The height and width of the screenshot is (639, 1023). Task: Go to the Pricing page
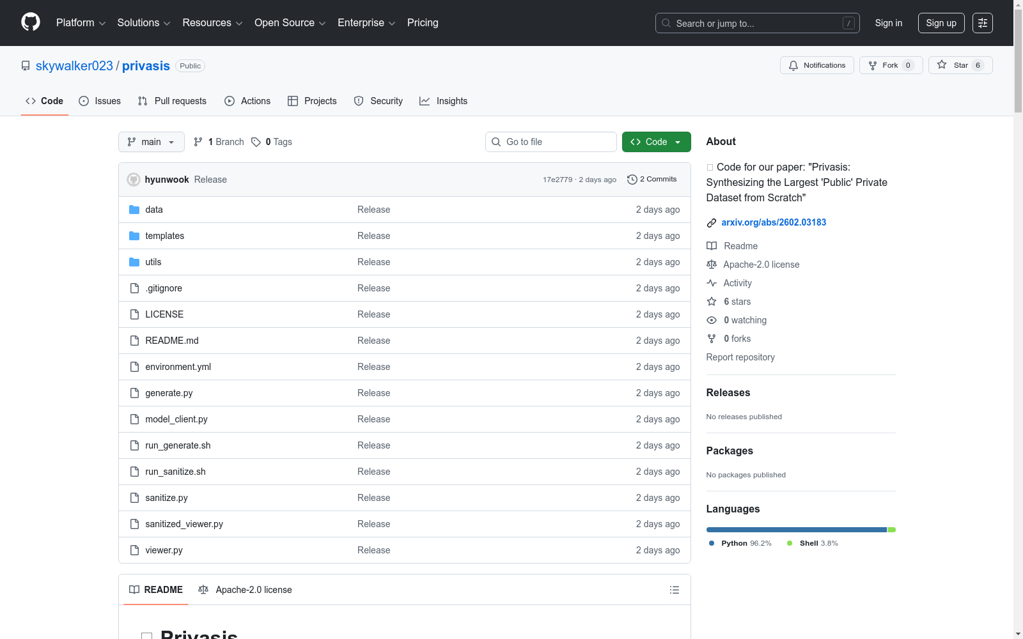click(423, 23)
